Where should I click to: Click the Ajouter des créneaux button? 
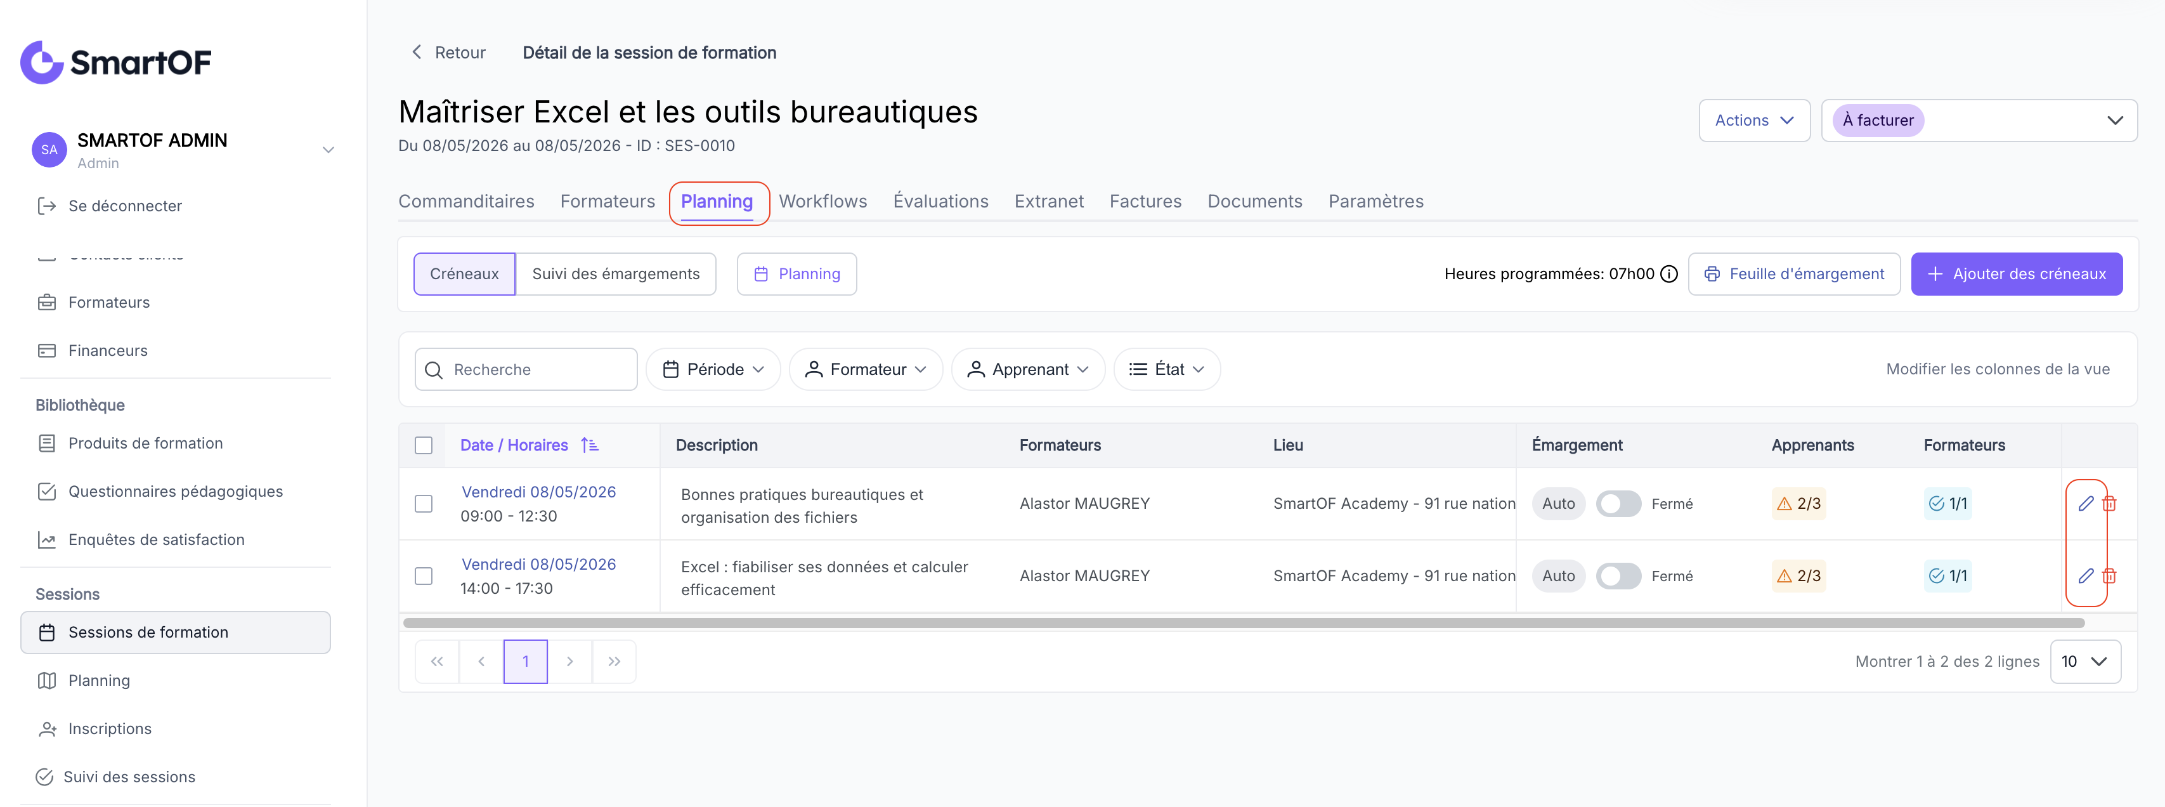pos(2016,274)
